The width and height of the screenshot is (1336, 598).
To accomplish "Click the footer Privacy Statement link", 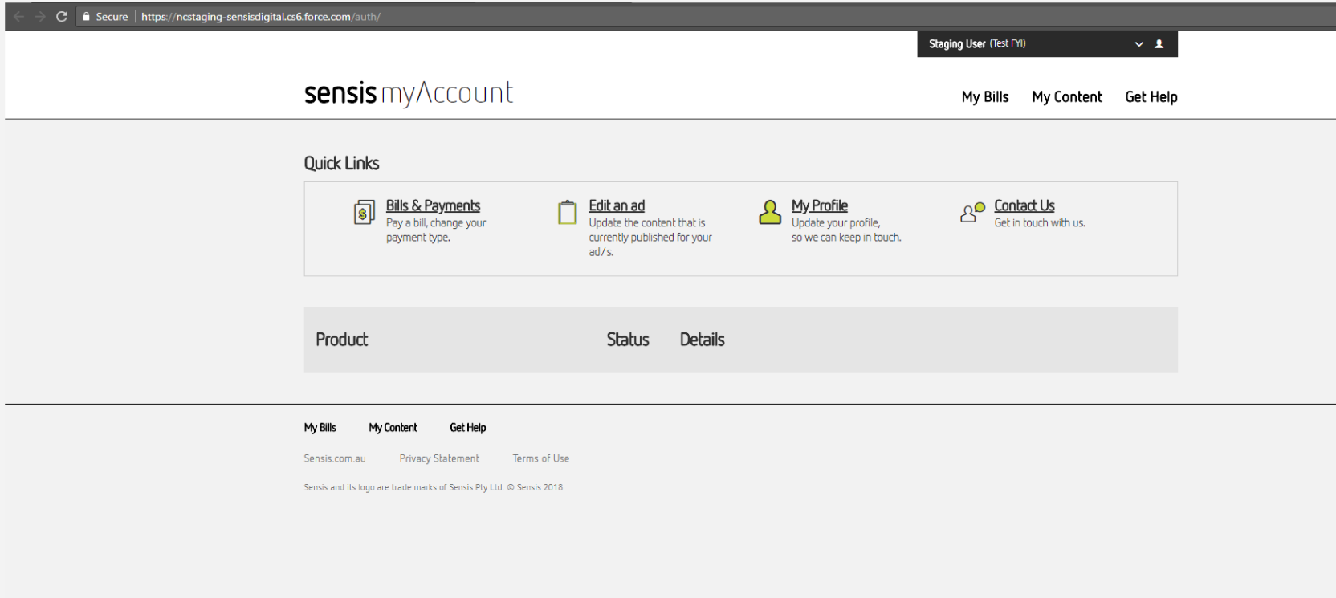I will point(439,458).
